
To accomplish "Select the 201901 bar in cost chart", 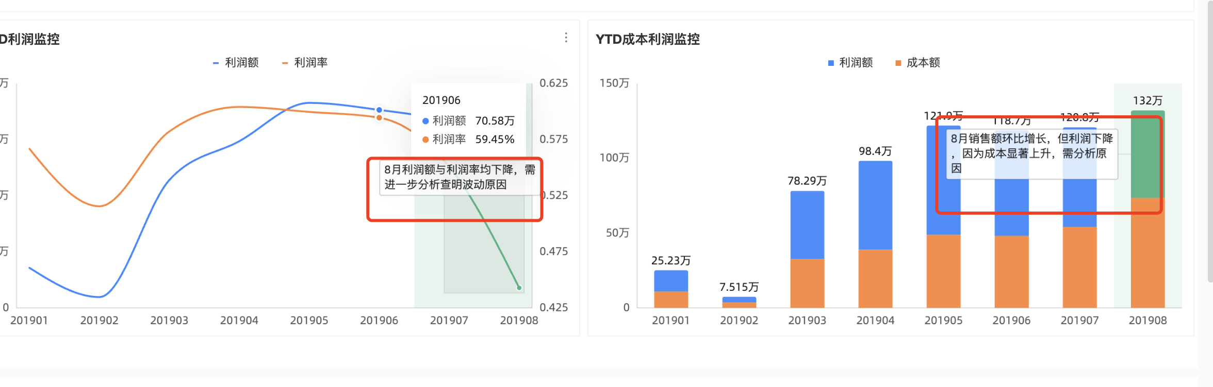I will tap(671, 289).
